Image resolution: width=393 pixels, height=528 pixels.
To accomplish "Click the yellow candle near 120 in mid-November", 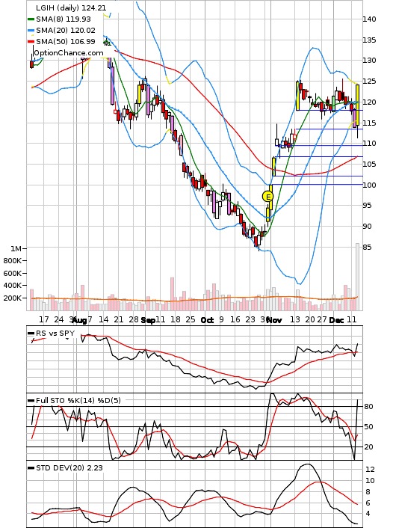I will 298,96.
